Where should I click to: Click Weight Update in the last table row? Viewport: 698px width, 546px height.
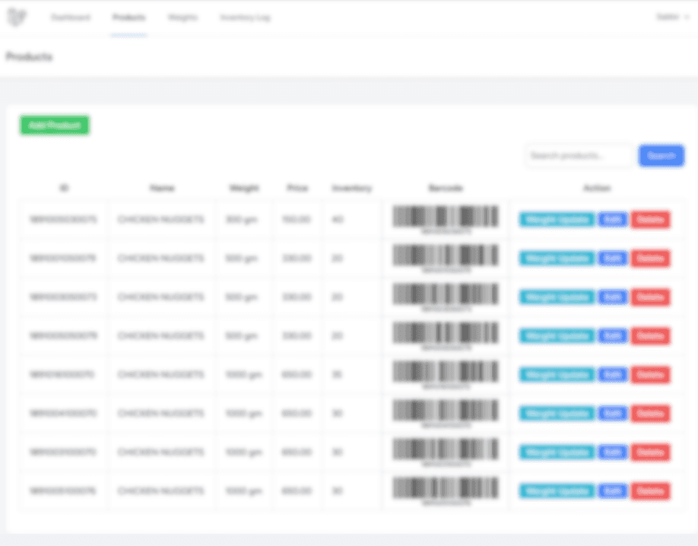tap(557, 490)
